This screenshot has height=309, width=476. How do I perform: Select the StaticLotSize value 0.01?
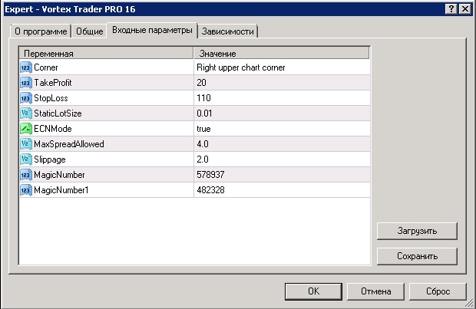[x=204, y=113]
